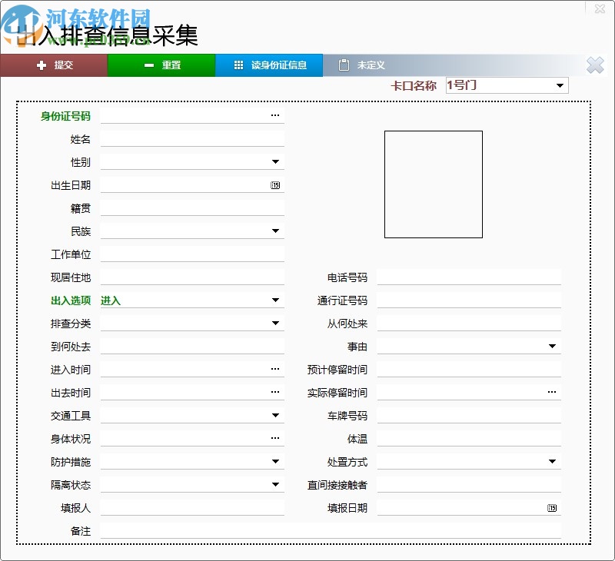Screen dimensions: 615x561
Task: Click the ellipsis button beside 进入时间
Action: 274,369
